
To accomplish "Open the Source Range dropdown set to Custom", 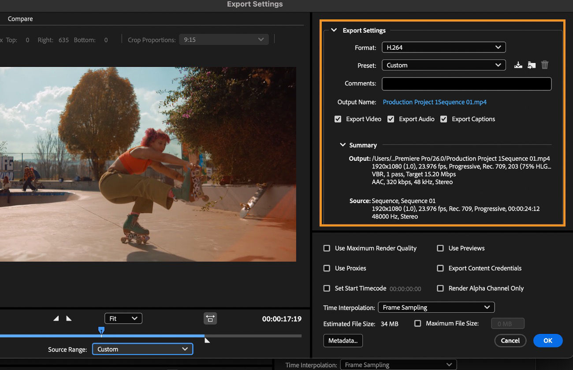I will (x=142, y=349).
